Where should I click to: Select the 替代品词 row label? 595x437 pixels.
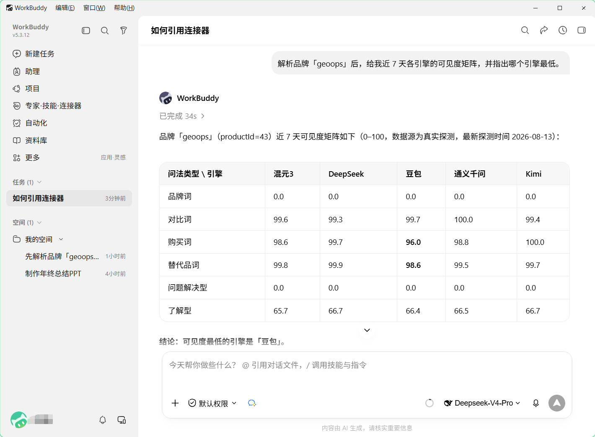click(184, 265)
